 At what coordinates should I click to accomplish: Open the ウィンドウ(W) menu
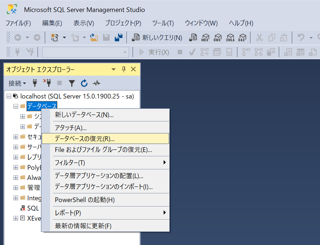click(x=201, y=23)
